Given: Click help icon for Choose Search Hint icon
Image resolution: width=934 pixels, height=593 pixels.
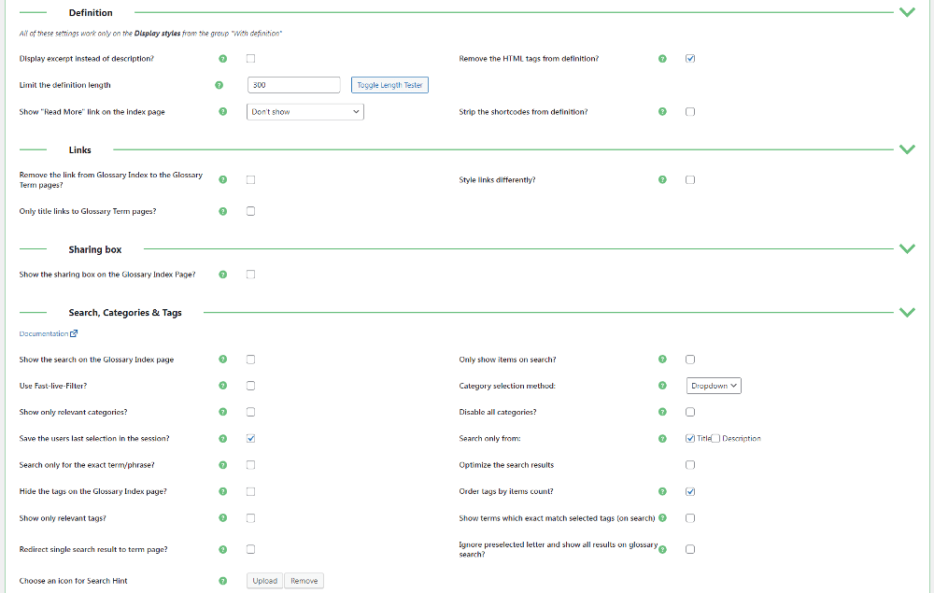Looking at the screenshot, I should tap(222, 581).
